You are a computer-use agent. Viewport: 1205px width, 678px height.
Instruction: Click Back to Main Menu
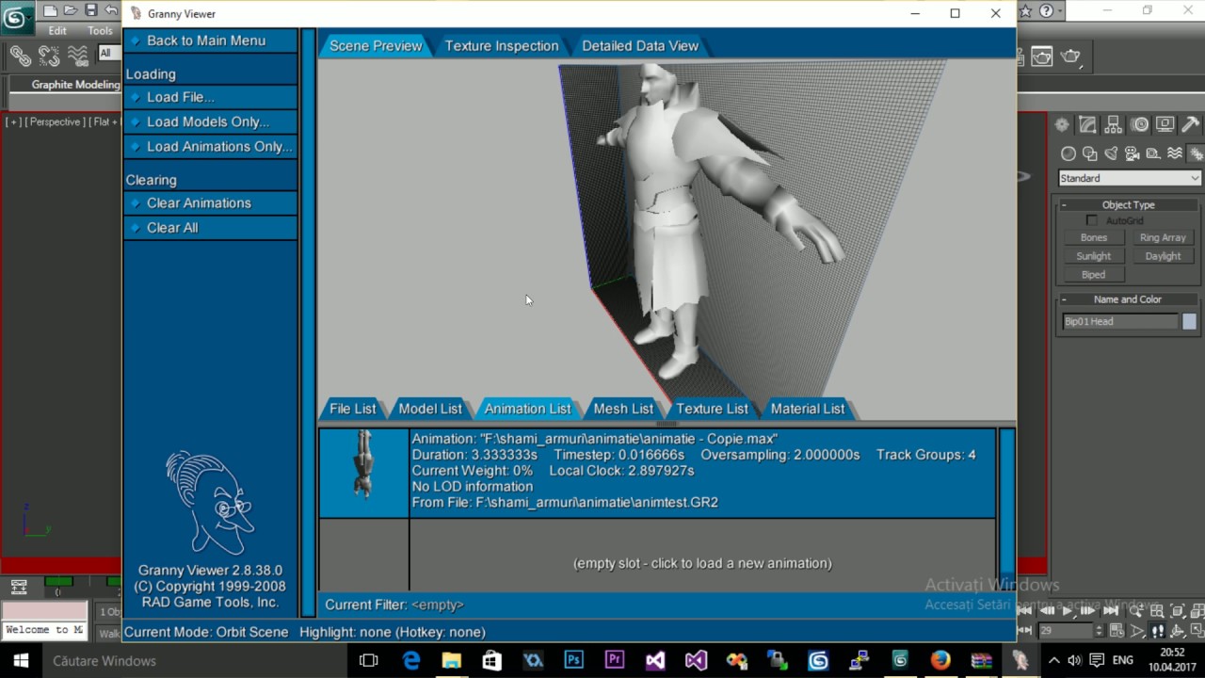pos(211,40)
